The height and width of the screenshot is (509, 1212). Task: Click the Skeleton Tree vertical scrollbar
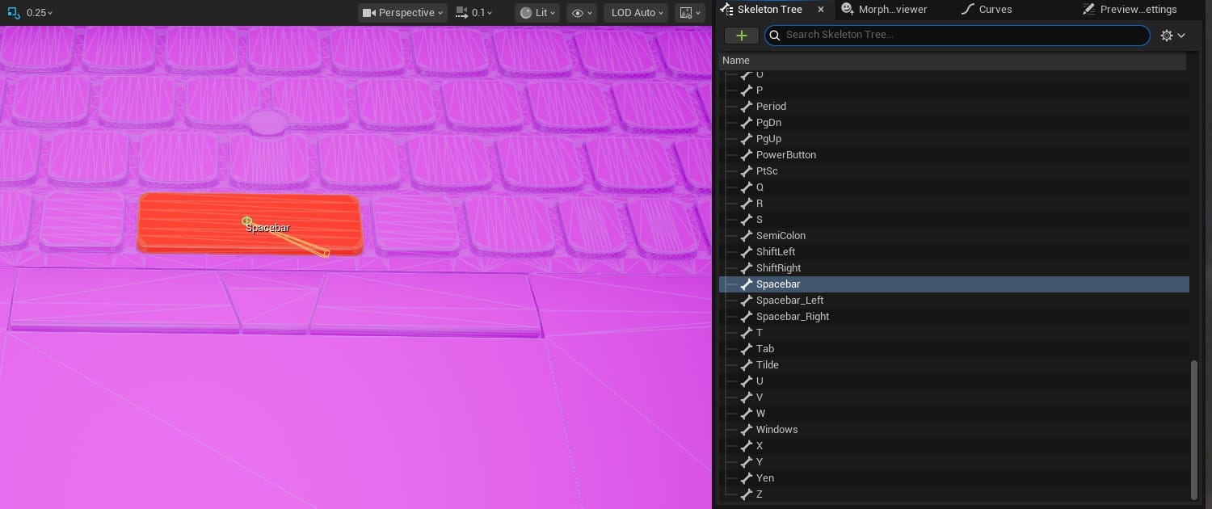click(x=1194, y=428)
